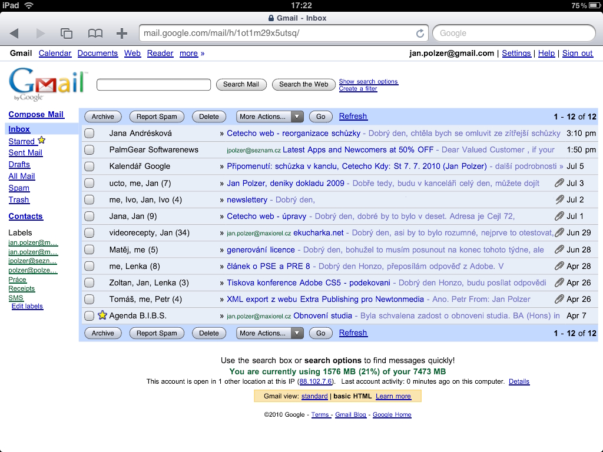Click the paperclip on the generování licence row
Image resolution: width=603 pixels, height=452 pixels.
coord(558,249)
